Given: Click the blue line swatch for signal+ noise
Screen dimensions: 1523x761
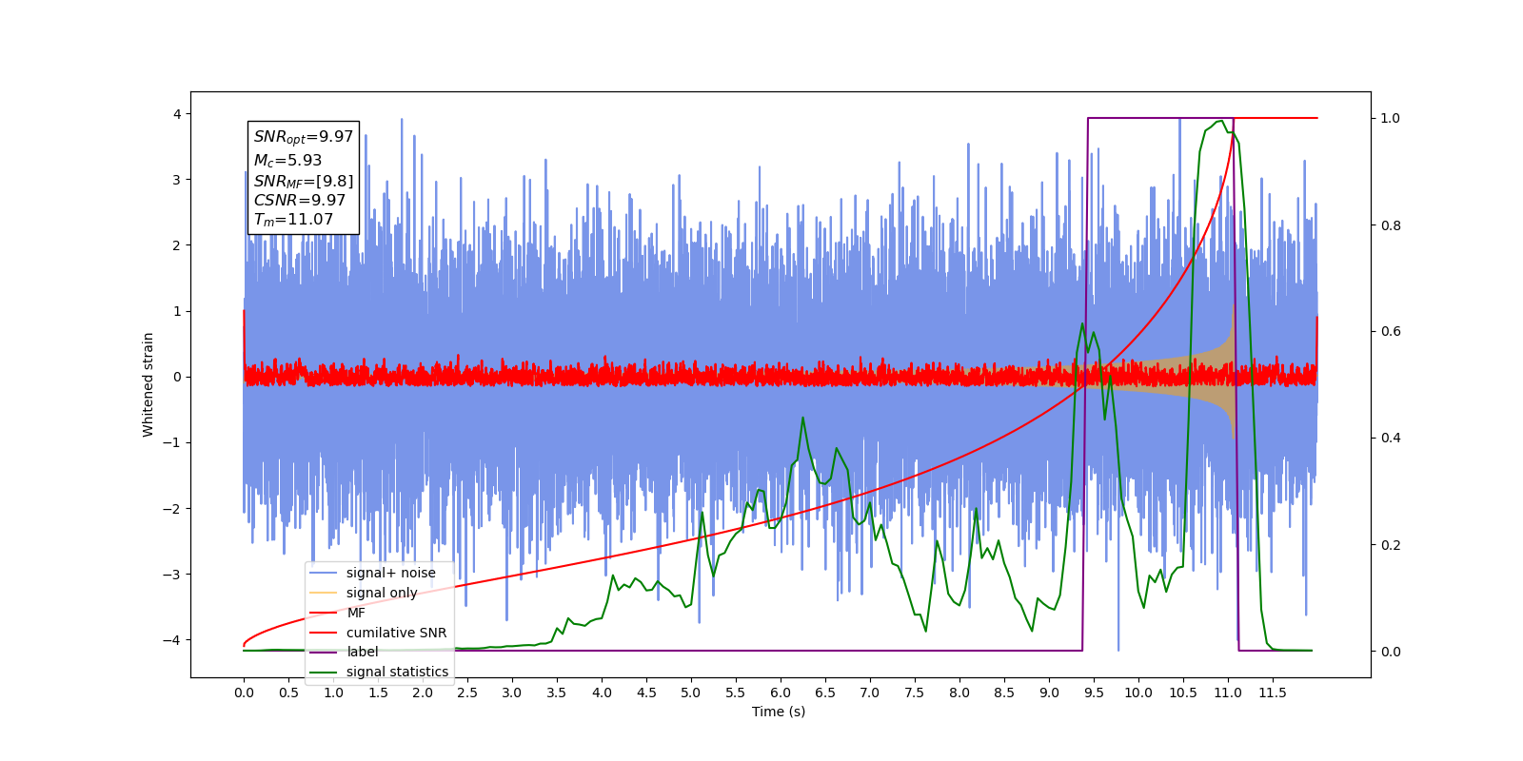Looking at the screenshot, I should [324, 573].
